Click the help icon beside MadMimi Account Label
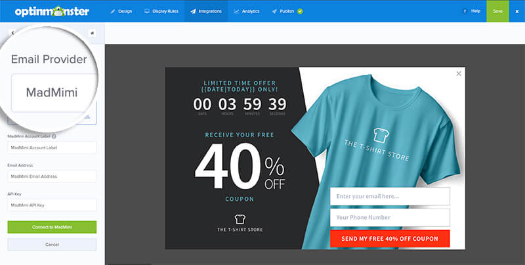525x265 pixels. tap(54, 136)
